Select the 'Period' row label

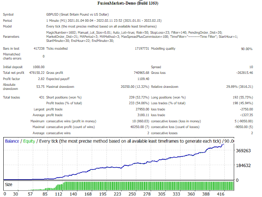7,21
